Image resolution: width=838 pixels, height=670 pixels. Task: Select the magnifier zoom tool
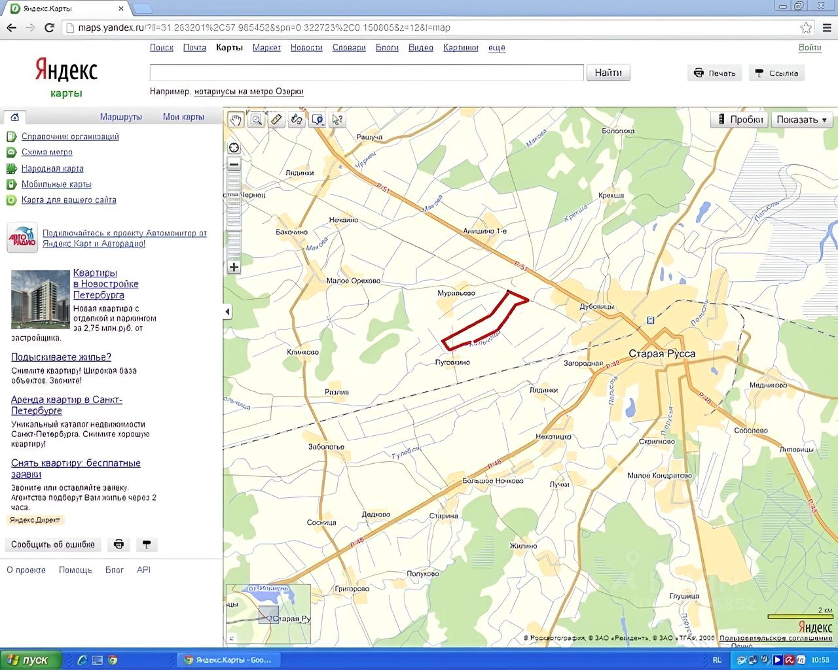coord(256,120)
